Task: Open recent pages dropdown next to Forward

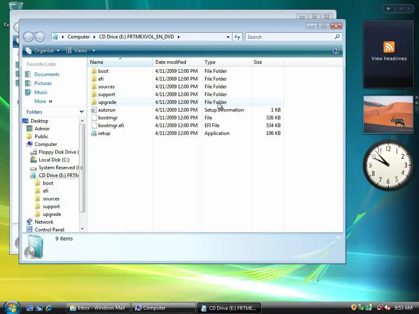Action: pos(48,37)
